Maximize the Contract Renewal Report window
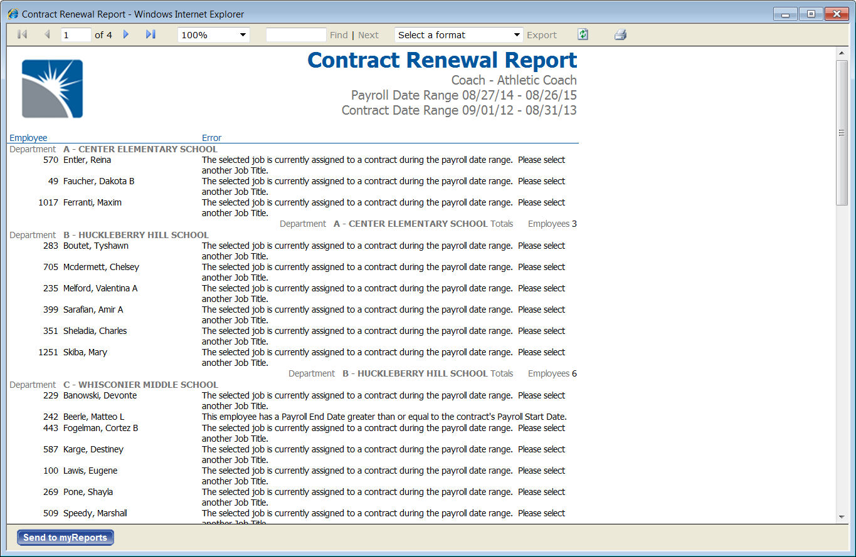The image size is (856, 557). tap(811, 14)
